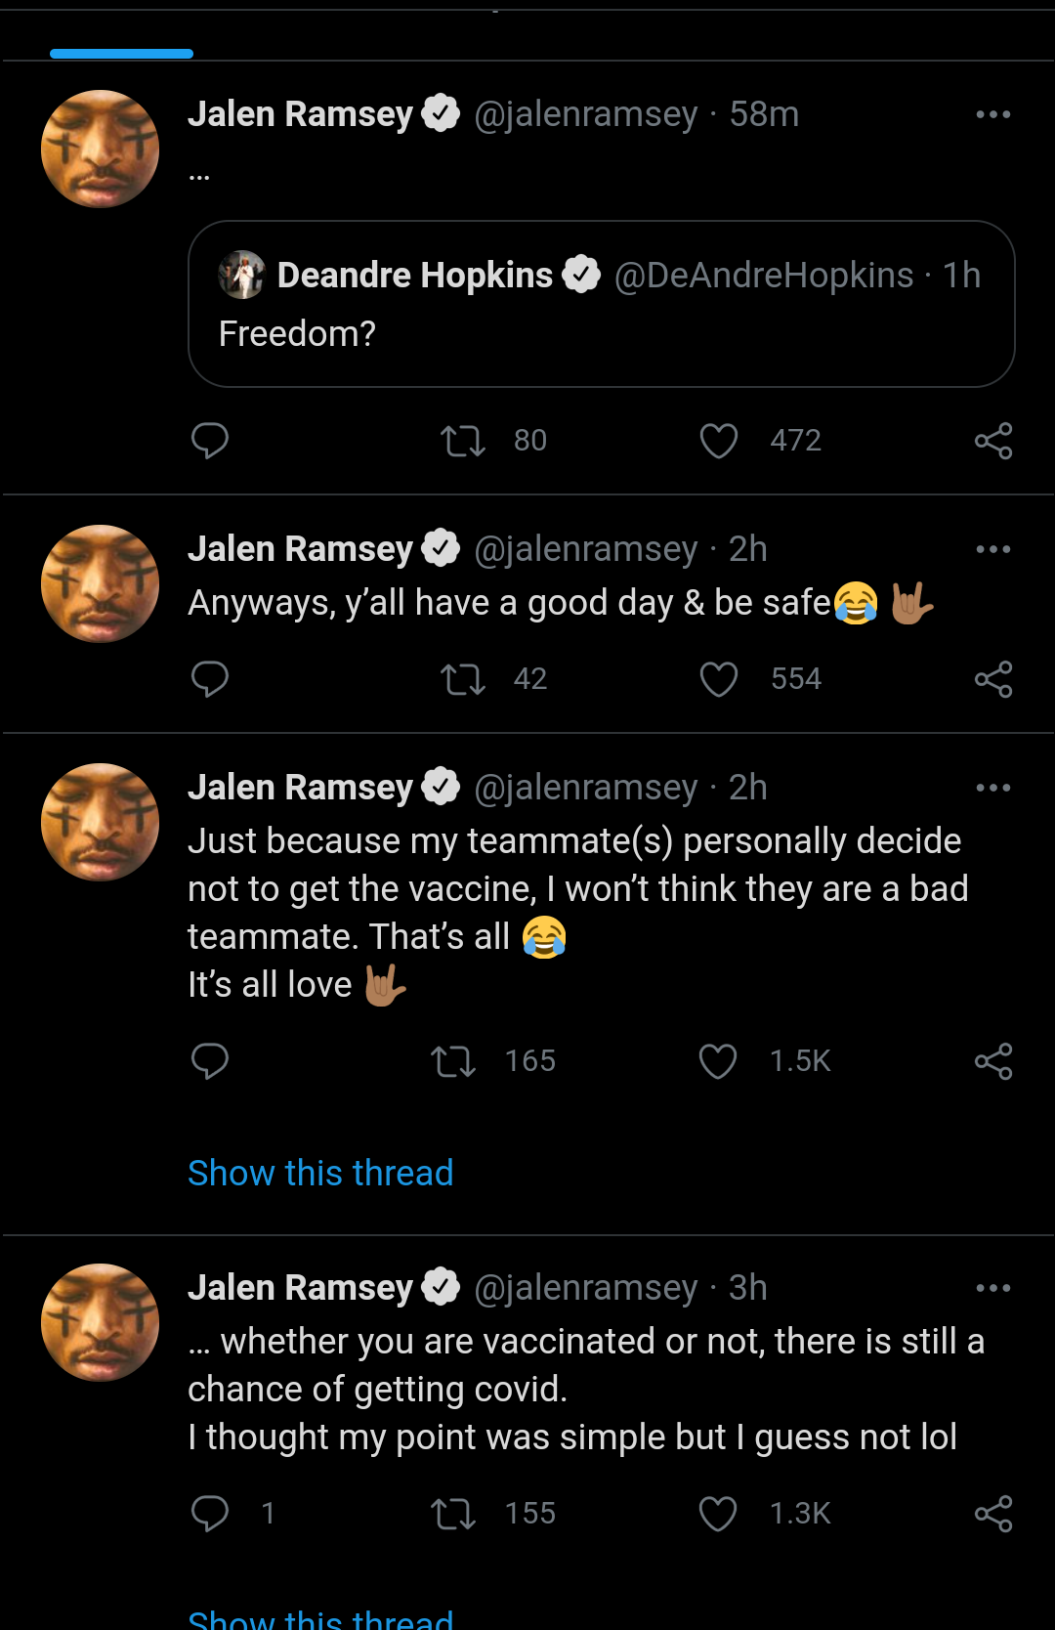Viewport: 1055px width, 1630px height.
Task: Retweet the quoted Deandre Hopkins post
Action: [x=462, y=441]
